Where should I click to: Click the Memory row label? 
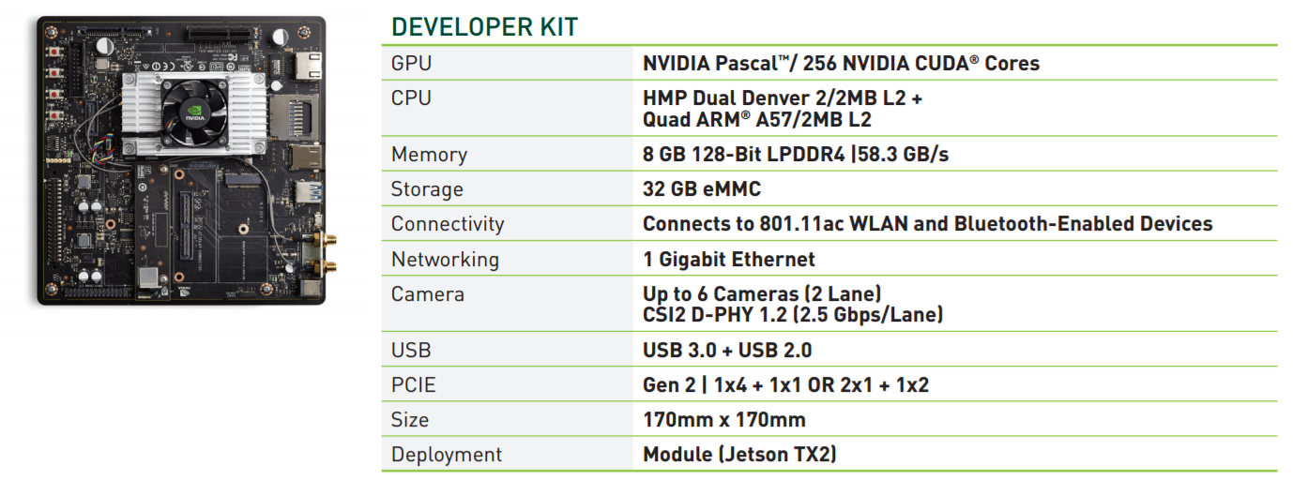point(429,155)
